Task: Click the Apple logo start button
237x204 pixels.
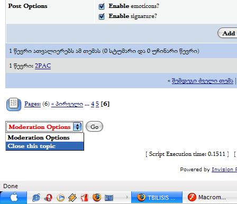Action: pyautogui.click(x=13, y=198)
